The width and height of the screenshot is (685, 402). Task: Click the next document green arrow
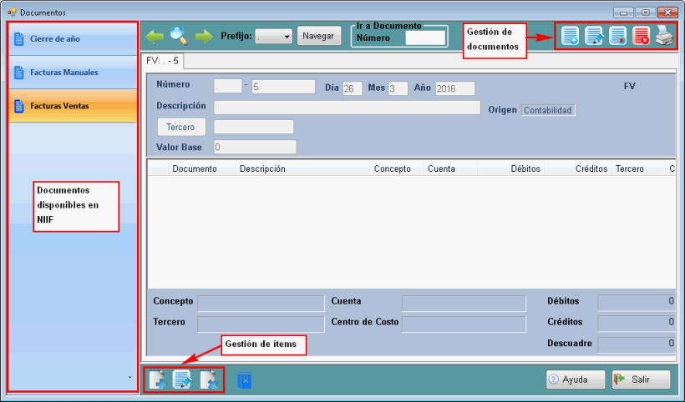tap(203, 36)
